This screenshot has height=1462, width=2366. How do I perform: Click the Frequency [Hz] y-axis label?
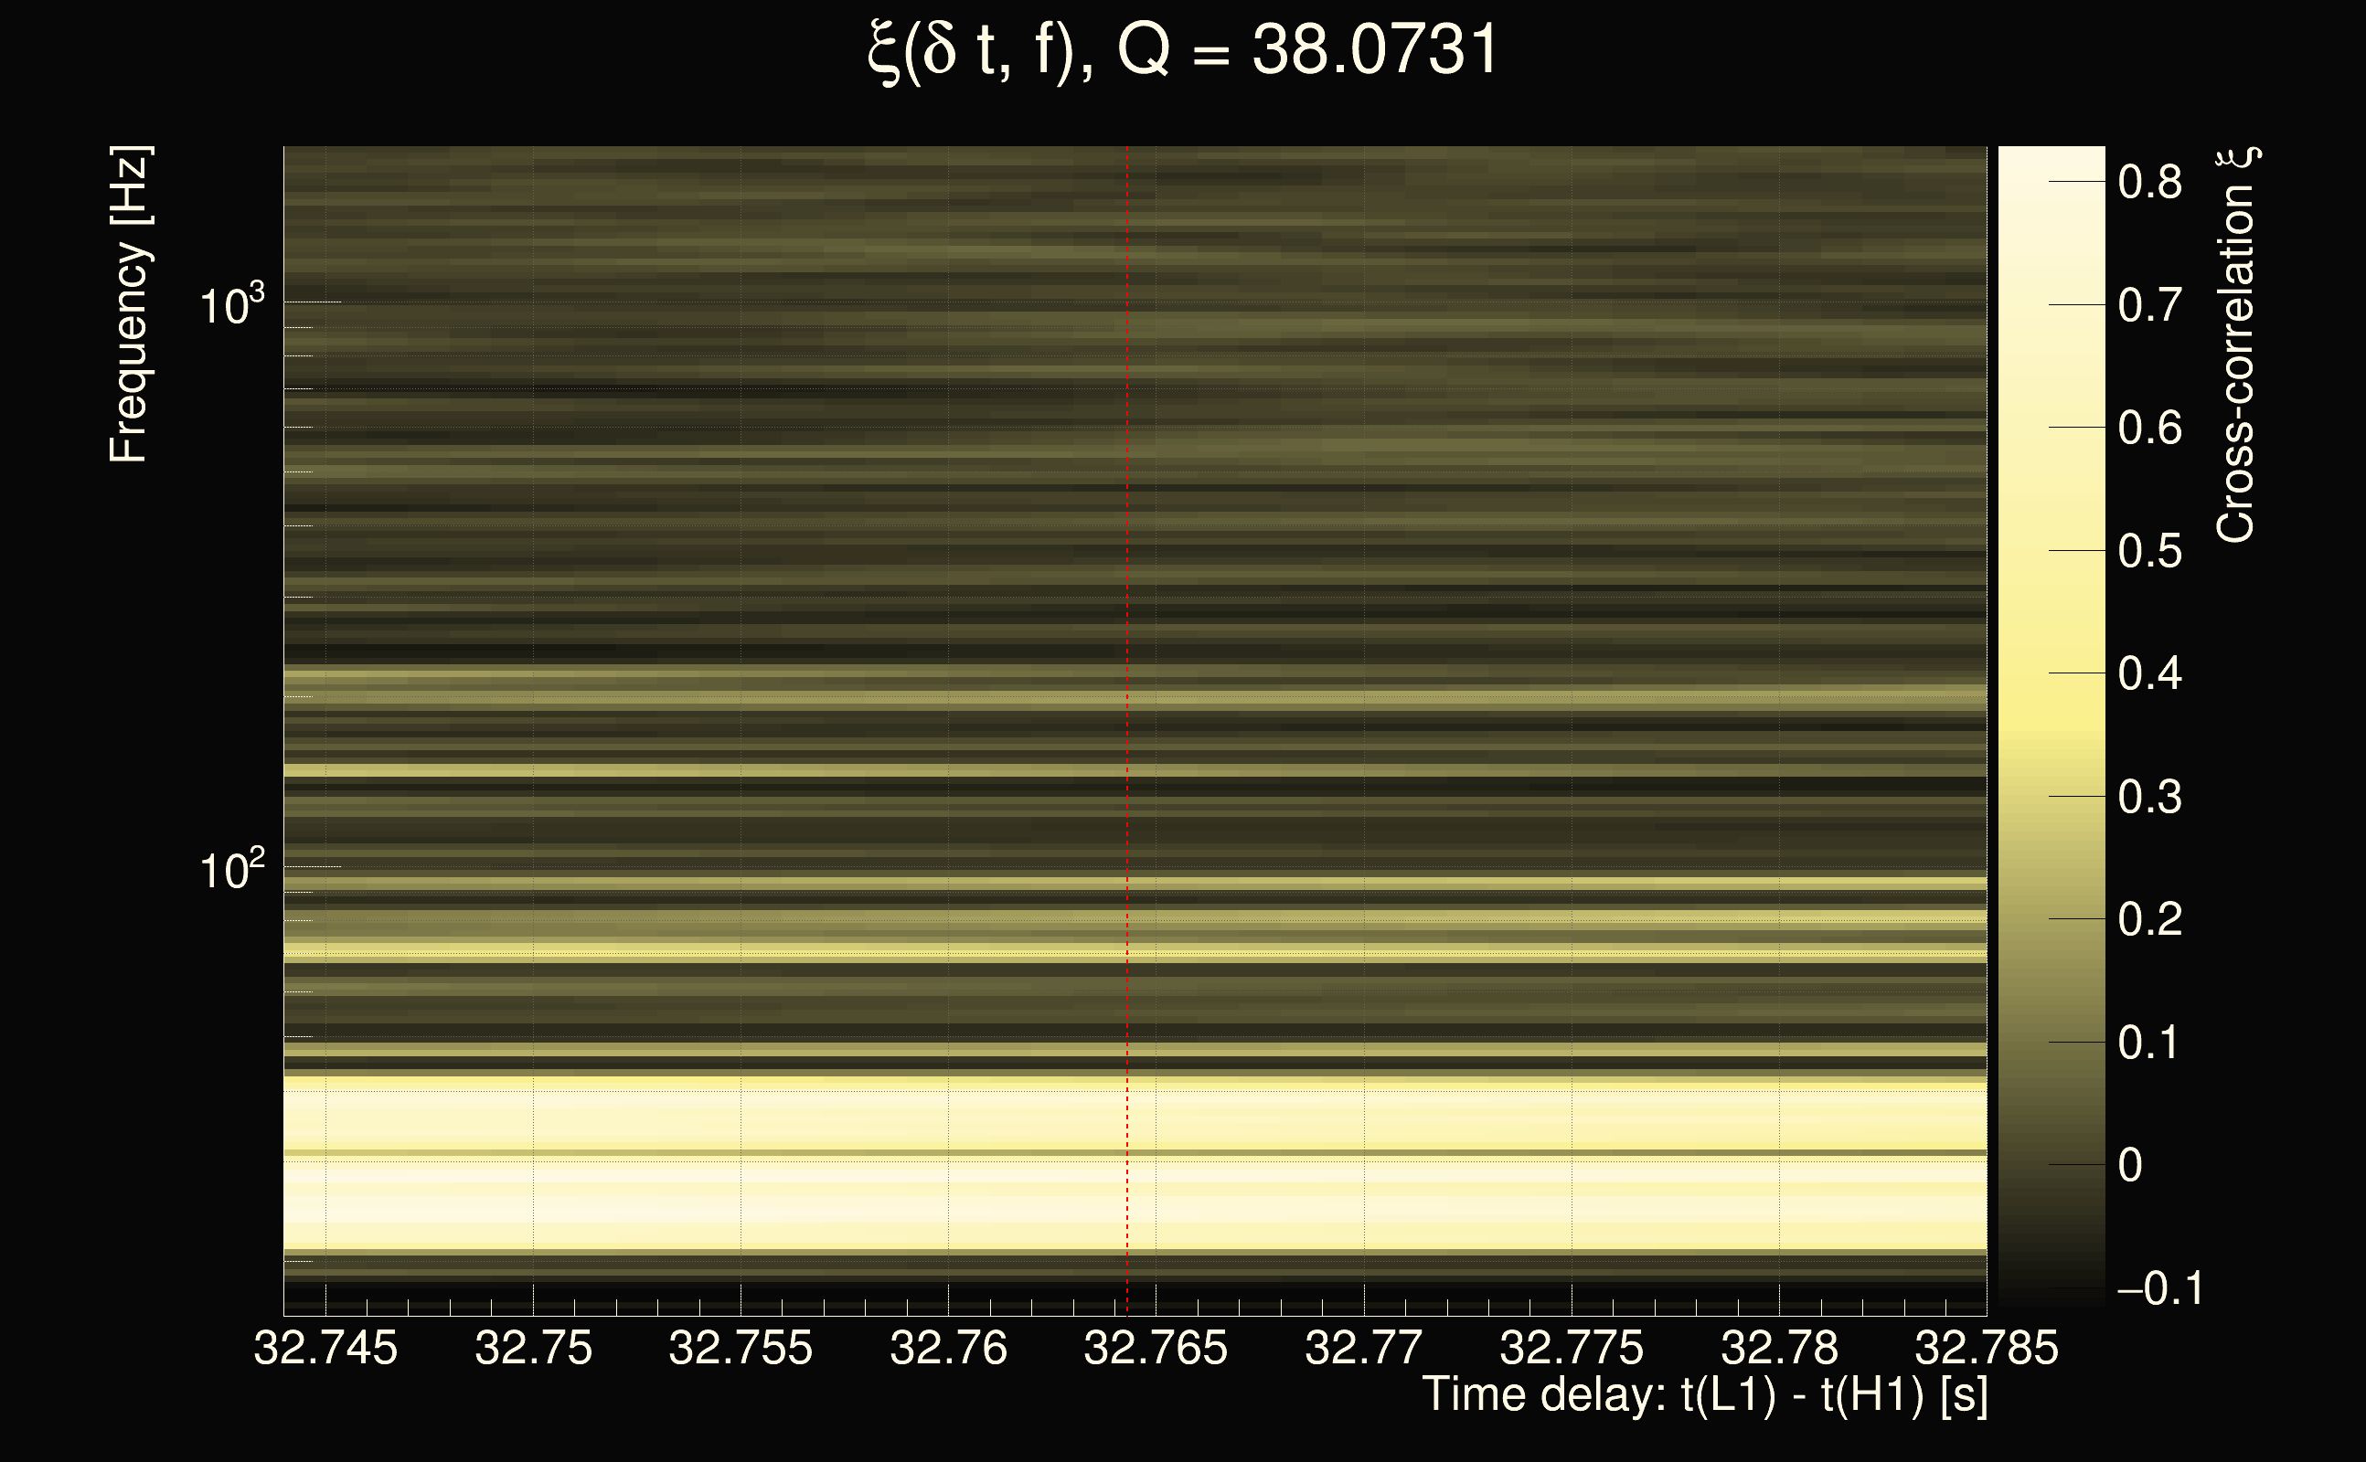[x=129, y=304]
